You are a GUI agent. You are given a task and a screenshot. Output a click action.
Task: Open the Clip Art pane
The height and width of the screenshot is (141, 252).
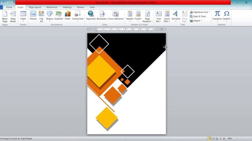click(x=41, y=16)
